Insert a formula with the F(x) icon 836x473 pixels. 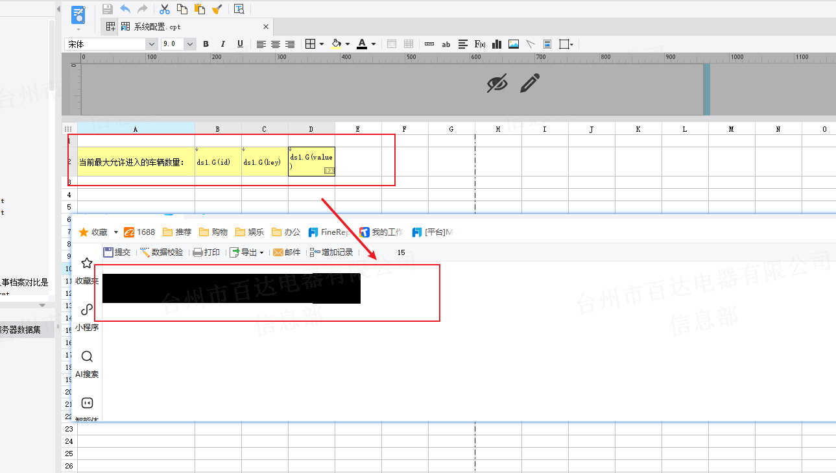pyautogui.click(x=480, y=44)
